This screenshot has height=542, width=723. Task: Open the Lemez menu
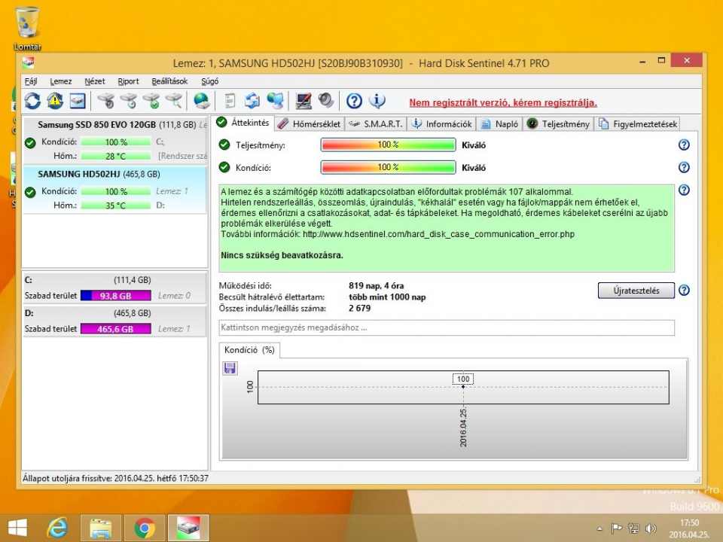click(61, 81)
